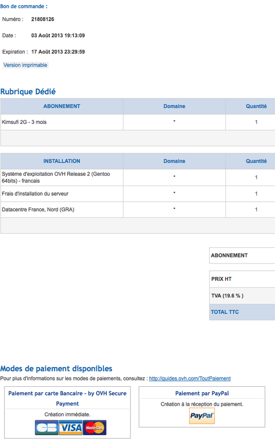Click Domaine header in the ABONNEMENT table

pyautogui.click(x=174, y=106)
